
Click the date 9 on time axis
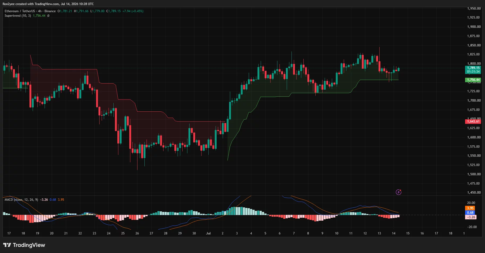(x=322, y=233)
